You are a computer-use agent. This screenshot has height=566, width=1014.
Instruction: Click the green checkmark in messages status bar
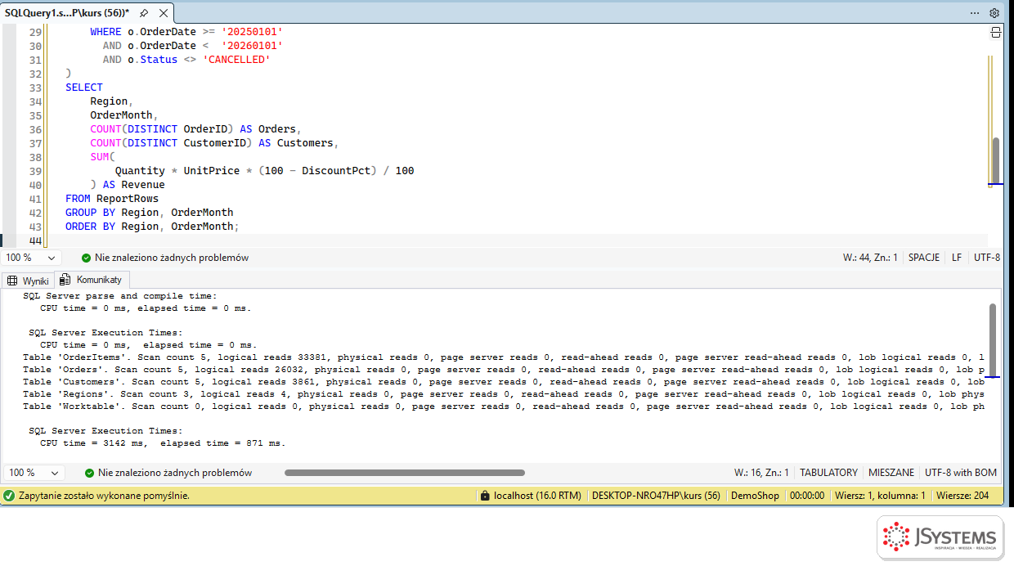(x=89, y=473)
